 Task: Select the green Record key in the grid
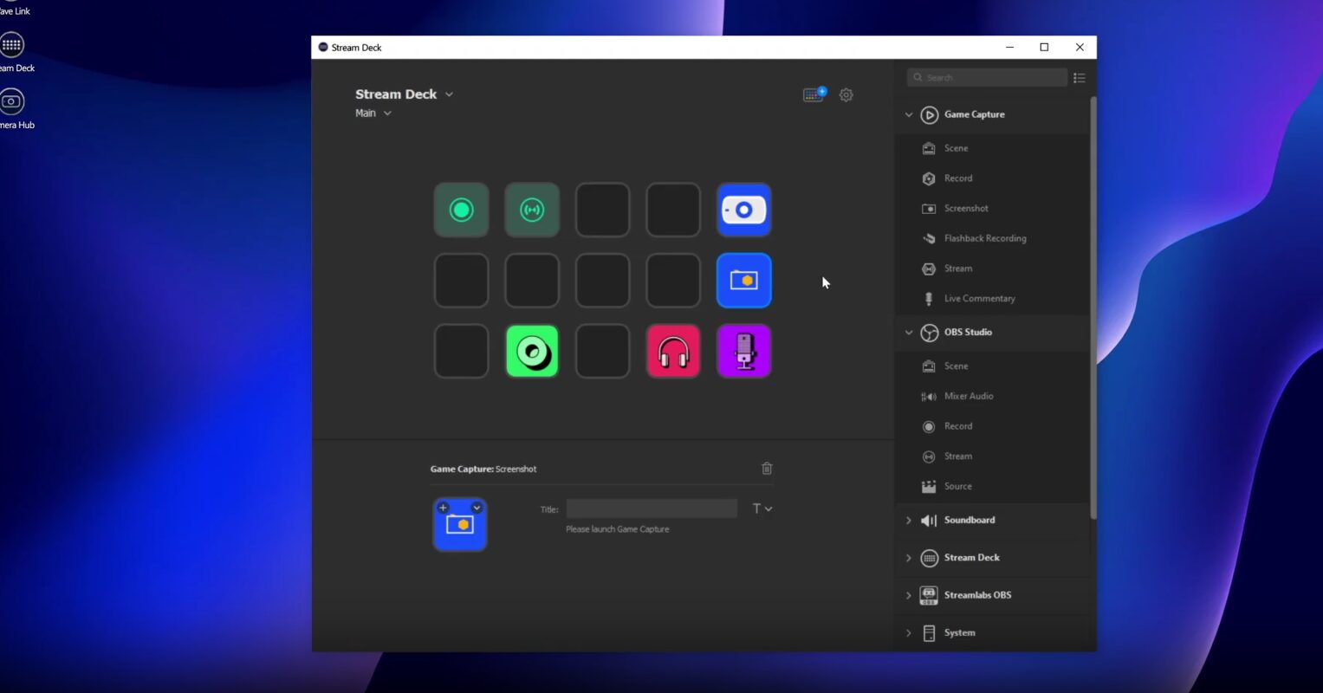[461, 210]
